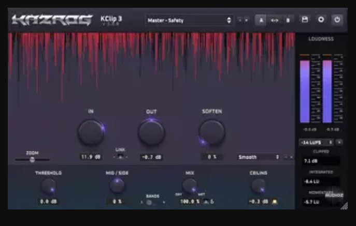The height and width of the screenshot is (226, 356).
Task: Click the THRESHOLD knob
Action: (48, 186)
